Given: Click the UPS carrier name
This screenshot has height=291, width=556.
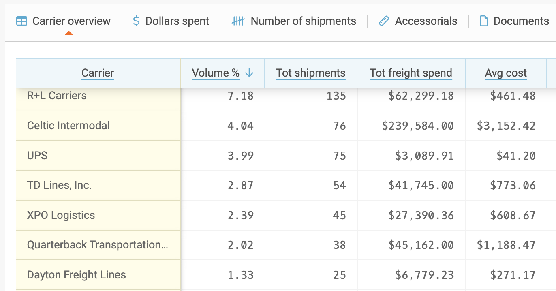Looking at the screenshot, I should pos(37,155).
